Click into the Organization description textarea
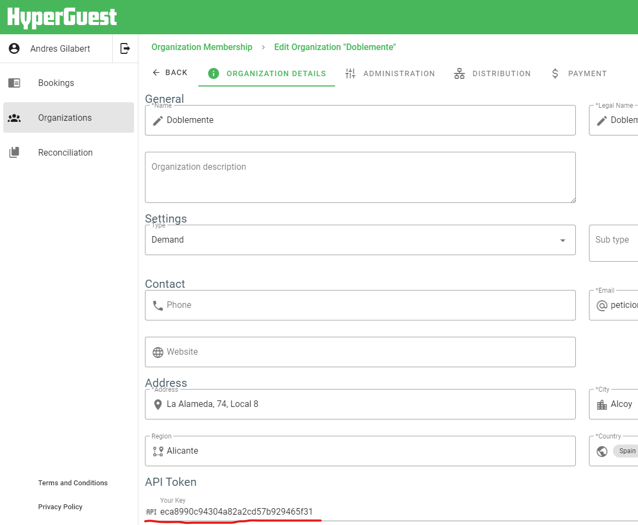638x525 pixels. tap(360, 177)
